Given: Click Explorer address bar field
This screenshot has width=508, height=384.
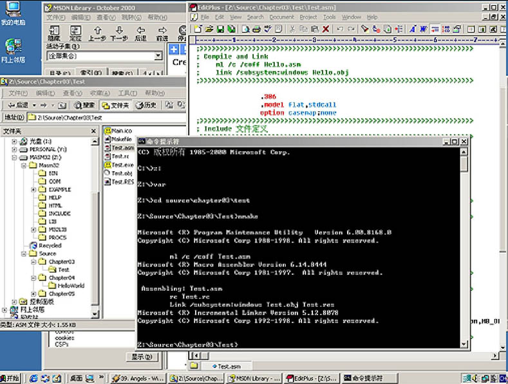Looking at the screenshot, I should click(106, 118).
